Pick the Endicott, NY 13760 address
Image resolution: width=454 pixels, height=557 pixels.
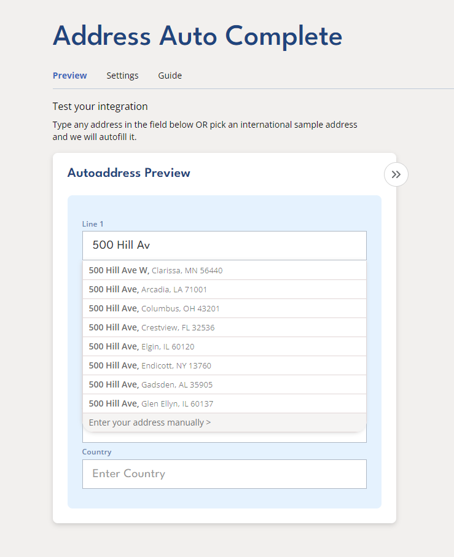pyautogui.click(x=224, y=365)
